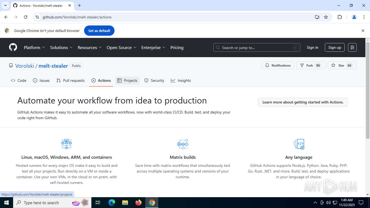The image size is (370, 208).
Task: Open the Pricing link
Action: [177, 47]
